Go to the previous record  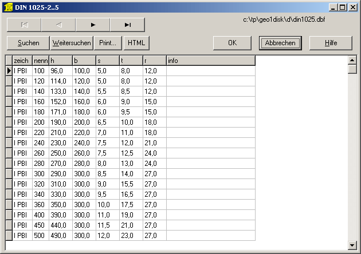(58, 25)
